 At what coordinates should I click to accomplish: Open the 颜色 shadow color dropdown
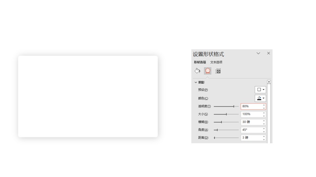coord(260,98)
